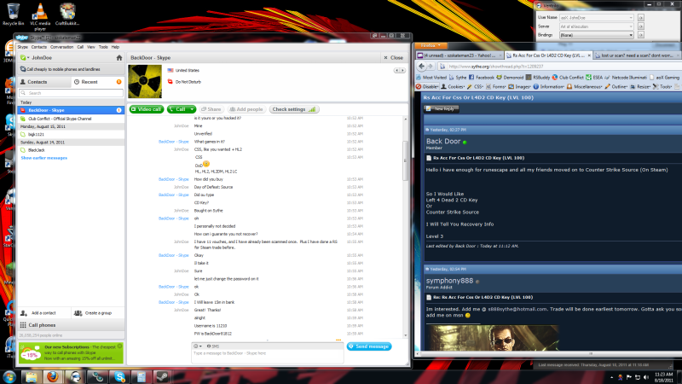The width and height of the screenshot is (682, 384).
Task: Open the View menu in Skype
Action: [91, 47]
